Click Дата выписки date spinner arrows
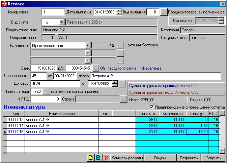Screen dimensions: 227x163 (118, 12)
